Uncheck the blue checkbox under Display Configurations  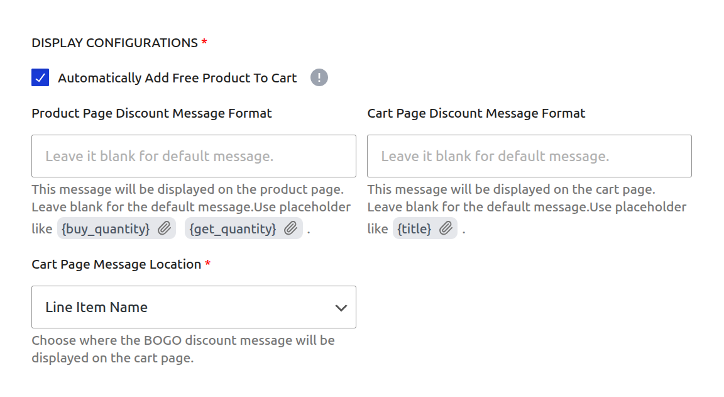point(40,77)
